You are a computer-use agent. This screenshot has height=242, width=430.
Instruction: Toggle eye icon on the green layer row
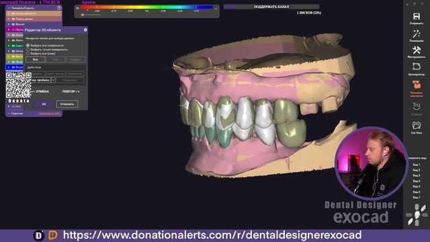[13, 46]
